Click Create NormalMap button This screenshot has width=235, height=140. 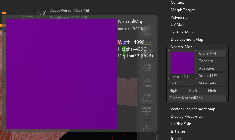coord(197,98)
